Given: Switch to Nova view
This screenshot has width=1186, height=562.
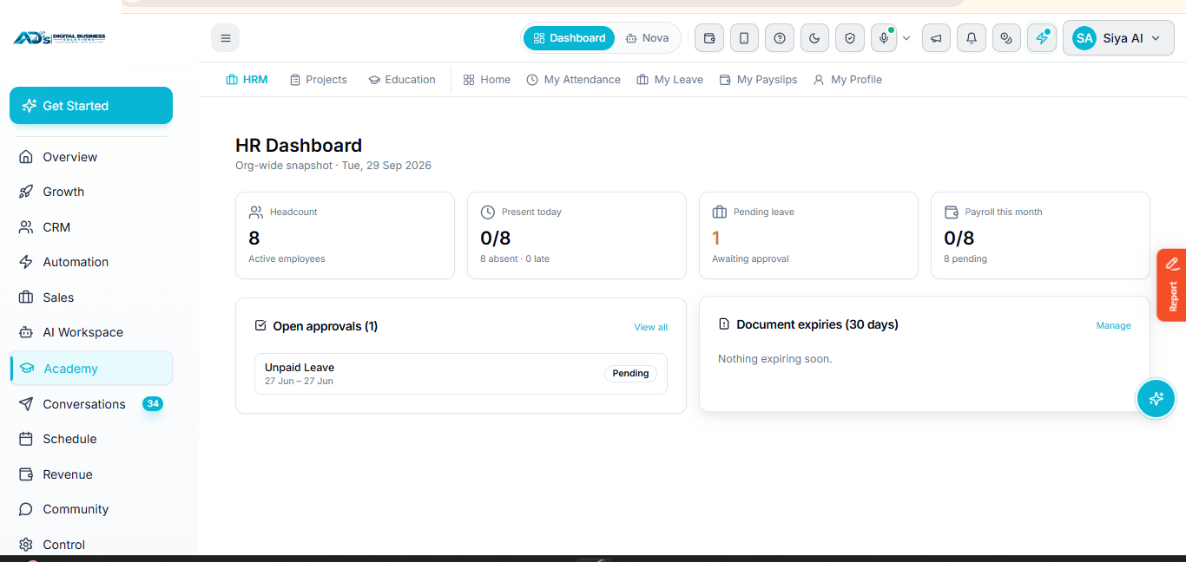Looking at the screenshot, I should pos(647,38).
